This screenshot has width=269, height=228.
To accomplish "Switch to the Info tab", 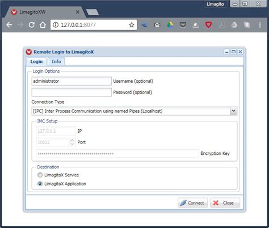I will point(56,61).
